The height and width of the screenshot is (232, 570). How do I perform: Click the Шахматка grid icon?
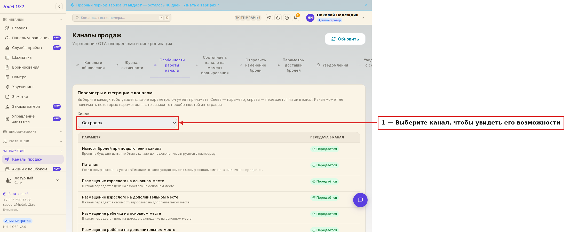[x=7, y=57]
